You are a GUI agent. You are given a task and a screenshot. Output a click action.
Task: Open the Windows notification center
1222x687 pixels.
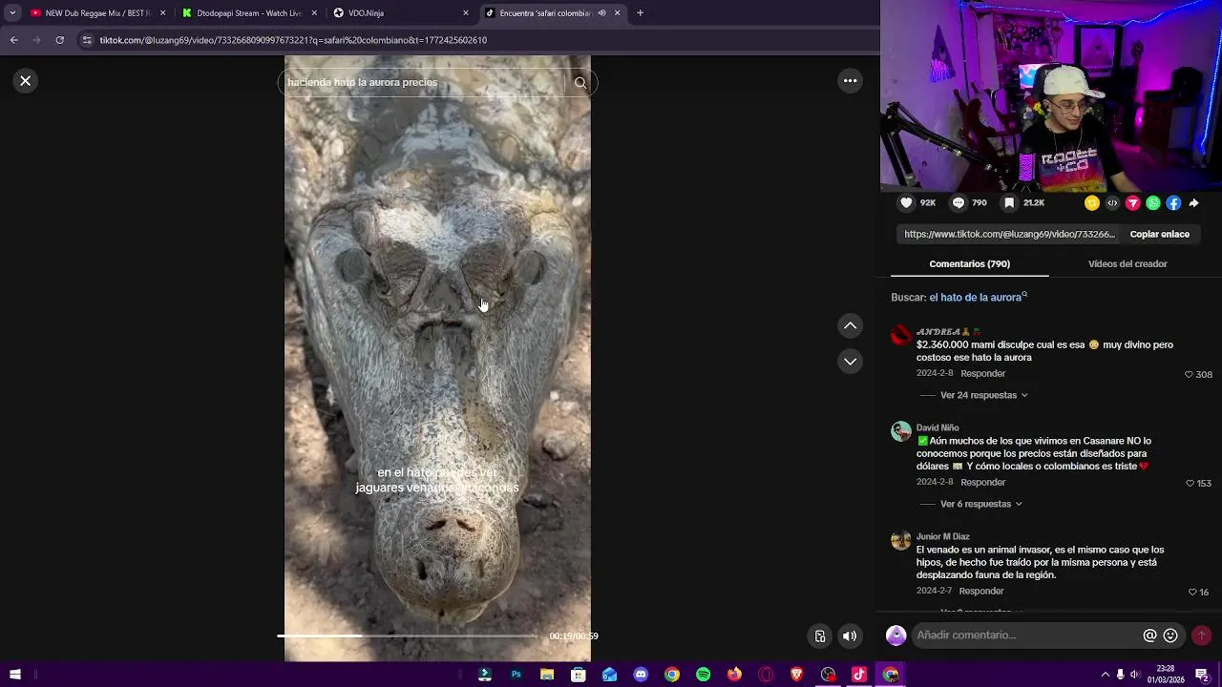point(1202,675)
